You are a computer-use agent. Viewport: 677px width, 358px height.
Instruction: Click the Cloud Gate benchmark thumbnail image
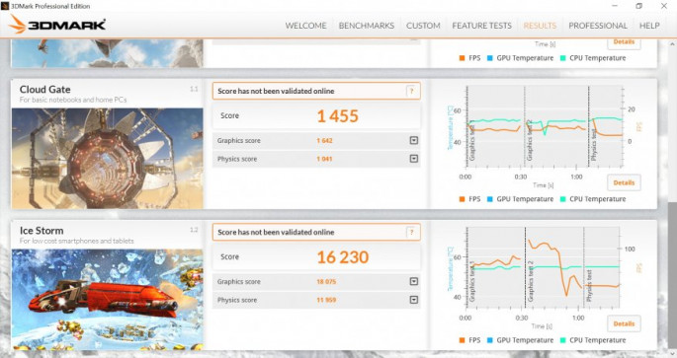[107, 159]
